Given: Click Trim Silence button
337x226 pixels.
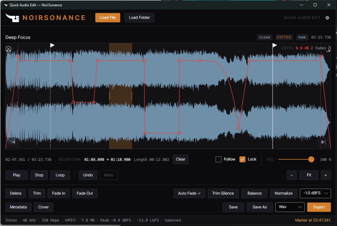Looking at the screenshot, I should [x=223, y=193].
